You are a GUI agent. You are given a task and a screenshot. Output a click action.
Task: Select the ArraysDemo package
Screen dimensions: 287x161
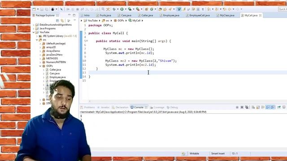point(53,51)
